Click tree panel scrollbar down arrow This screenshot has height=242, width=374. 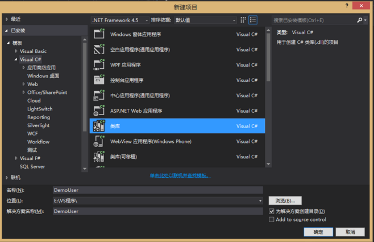tap(85, 169)
